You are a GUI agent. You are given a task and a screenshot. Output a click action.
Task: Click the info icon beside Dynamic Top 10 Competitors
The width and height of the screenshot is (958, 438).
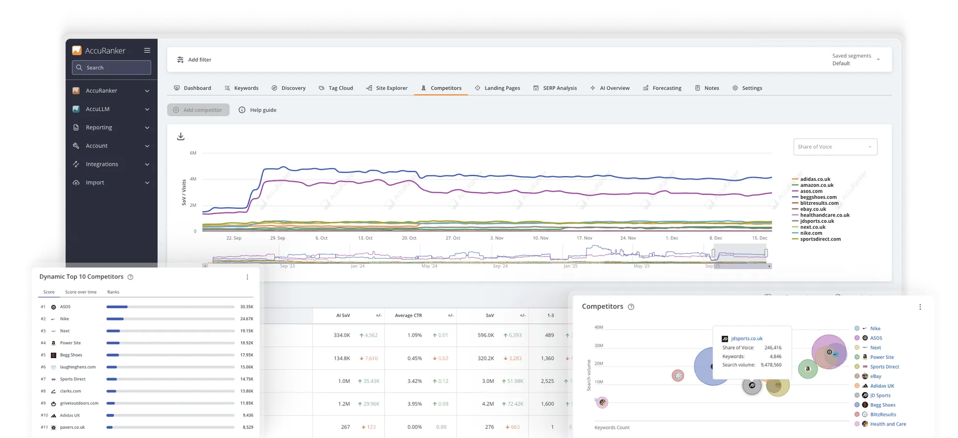[x=131, y=277]
